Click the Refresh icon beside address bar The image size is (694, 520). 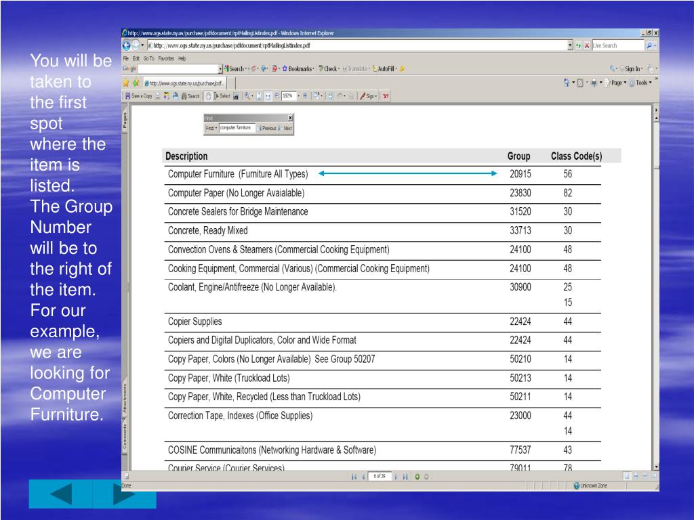tap(578, 45)
